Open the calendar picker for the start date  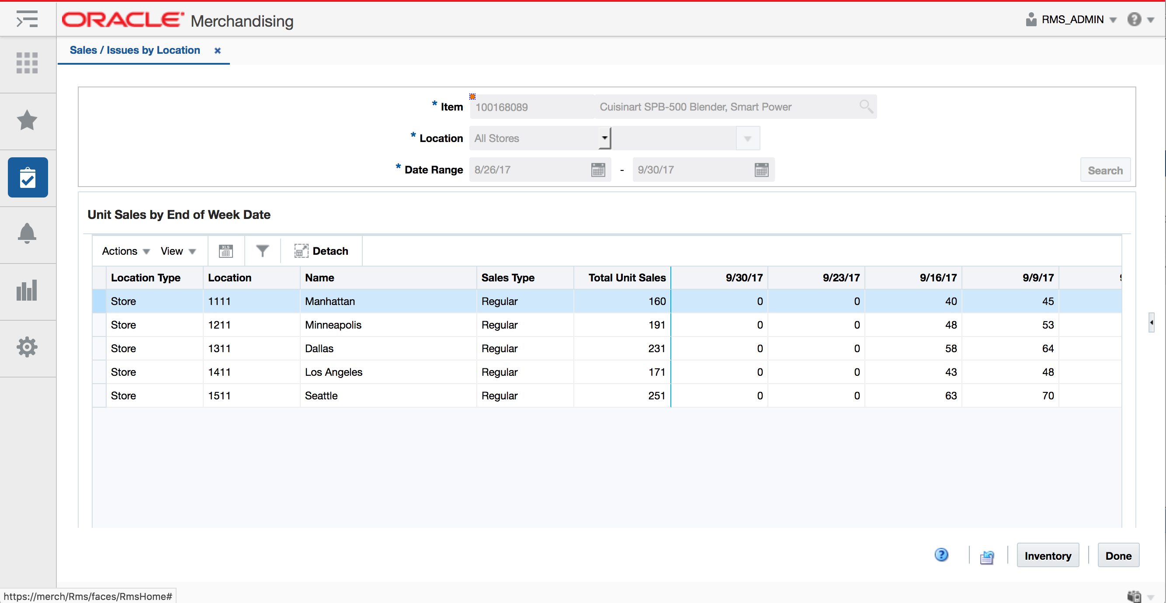coord(598,169)
